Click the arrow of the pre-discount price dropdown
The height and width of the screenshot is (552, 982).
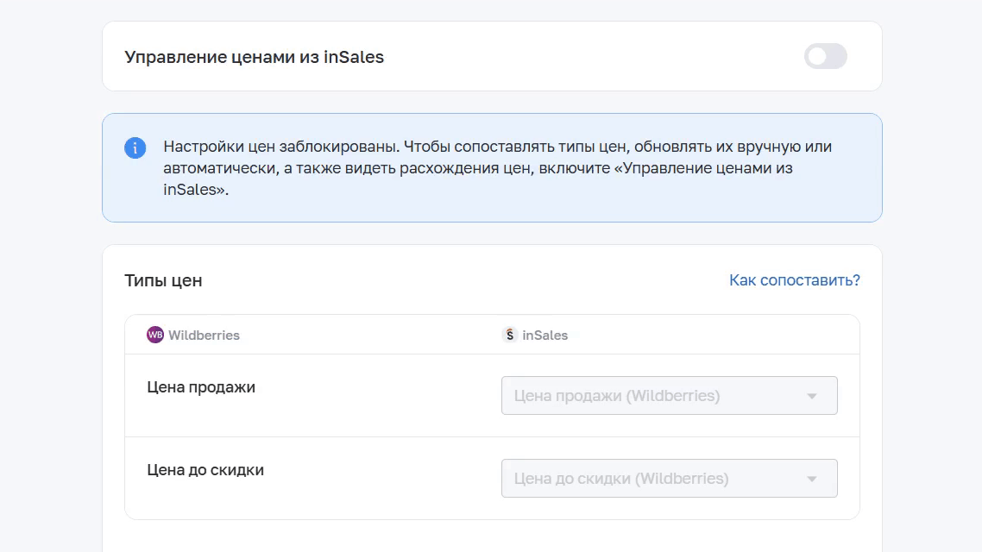pos(812,479)
